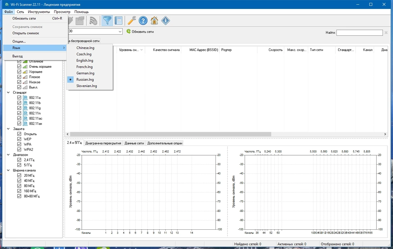Click the signal bars icon beside Низкое
Screen dimensions: 393x249
tap(25, 82)
